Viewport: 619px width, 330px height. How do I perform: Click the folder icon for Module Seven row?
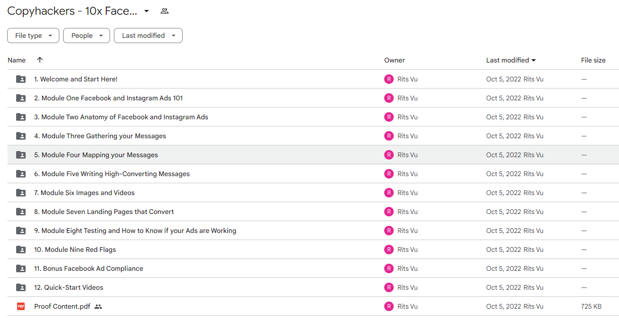pos(21,212)
